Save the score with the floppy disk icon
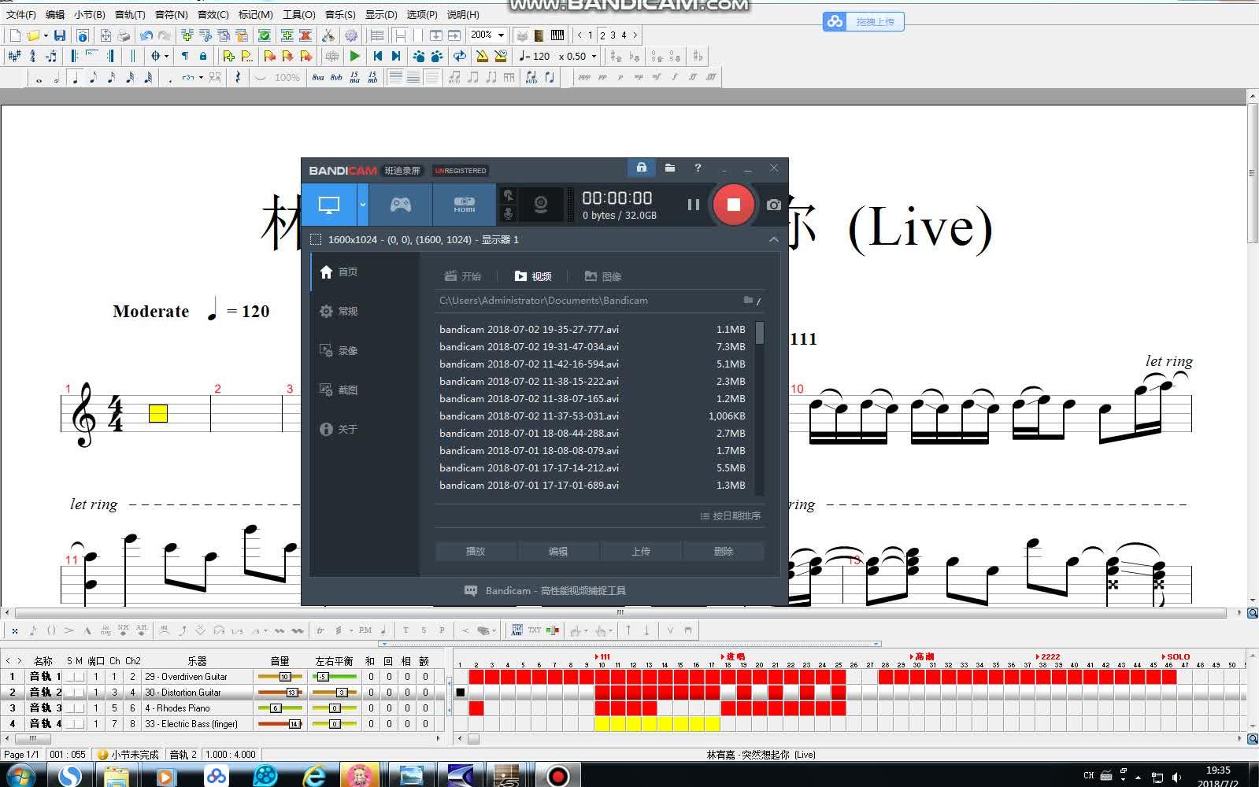Image resolution: width=1259 pixels, height=787 pixels. (x=60, y=35)
